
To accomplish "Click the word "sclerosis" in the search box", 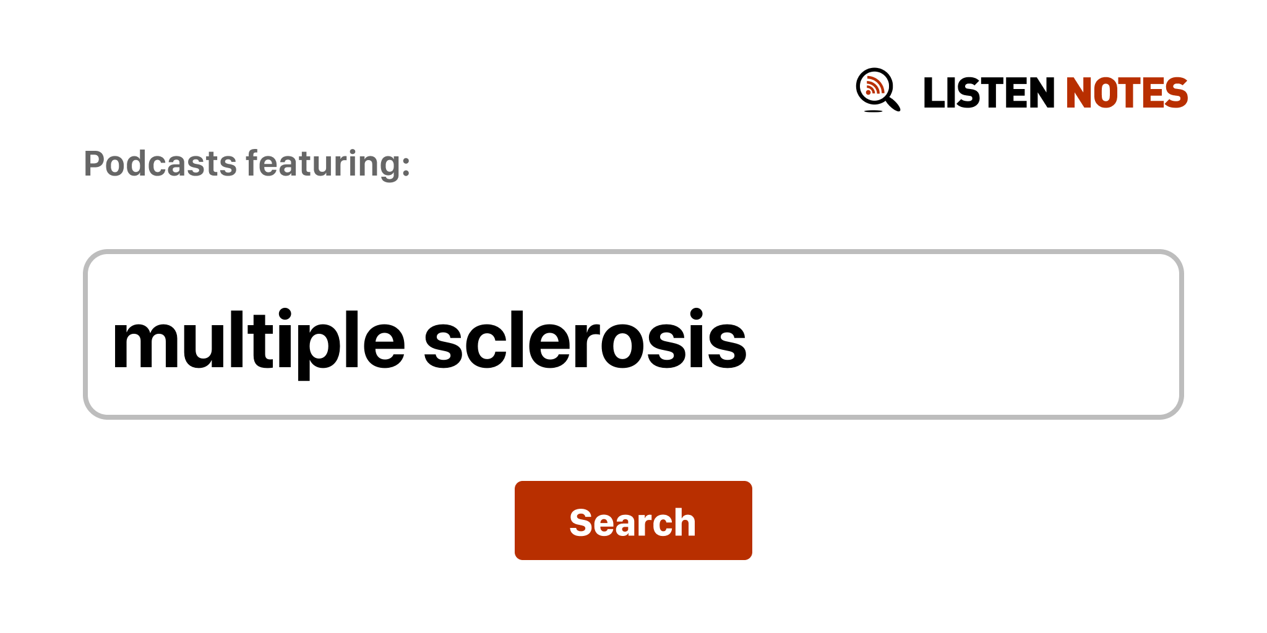I will pos(585,341).
